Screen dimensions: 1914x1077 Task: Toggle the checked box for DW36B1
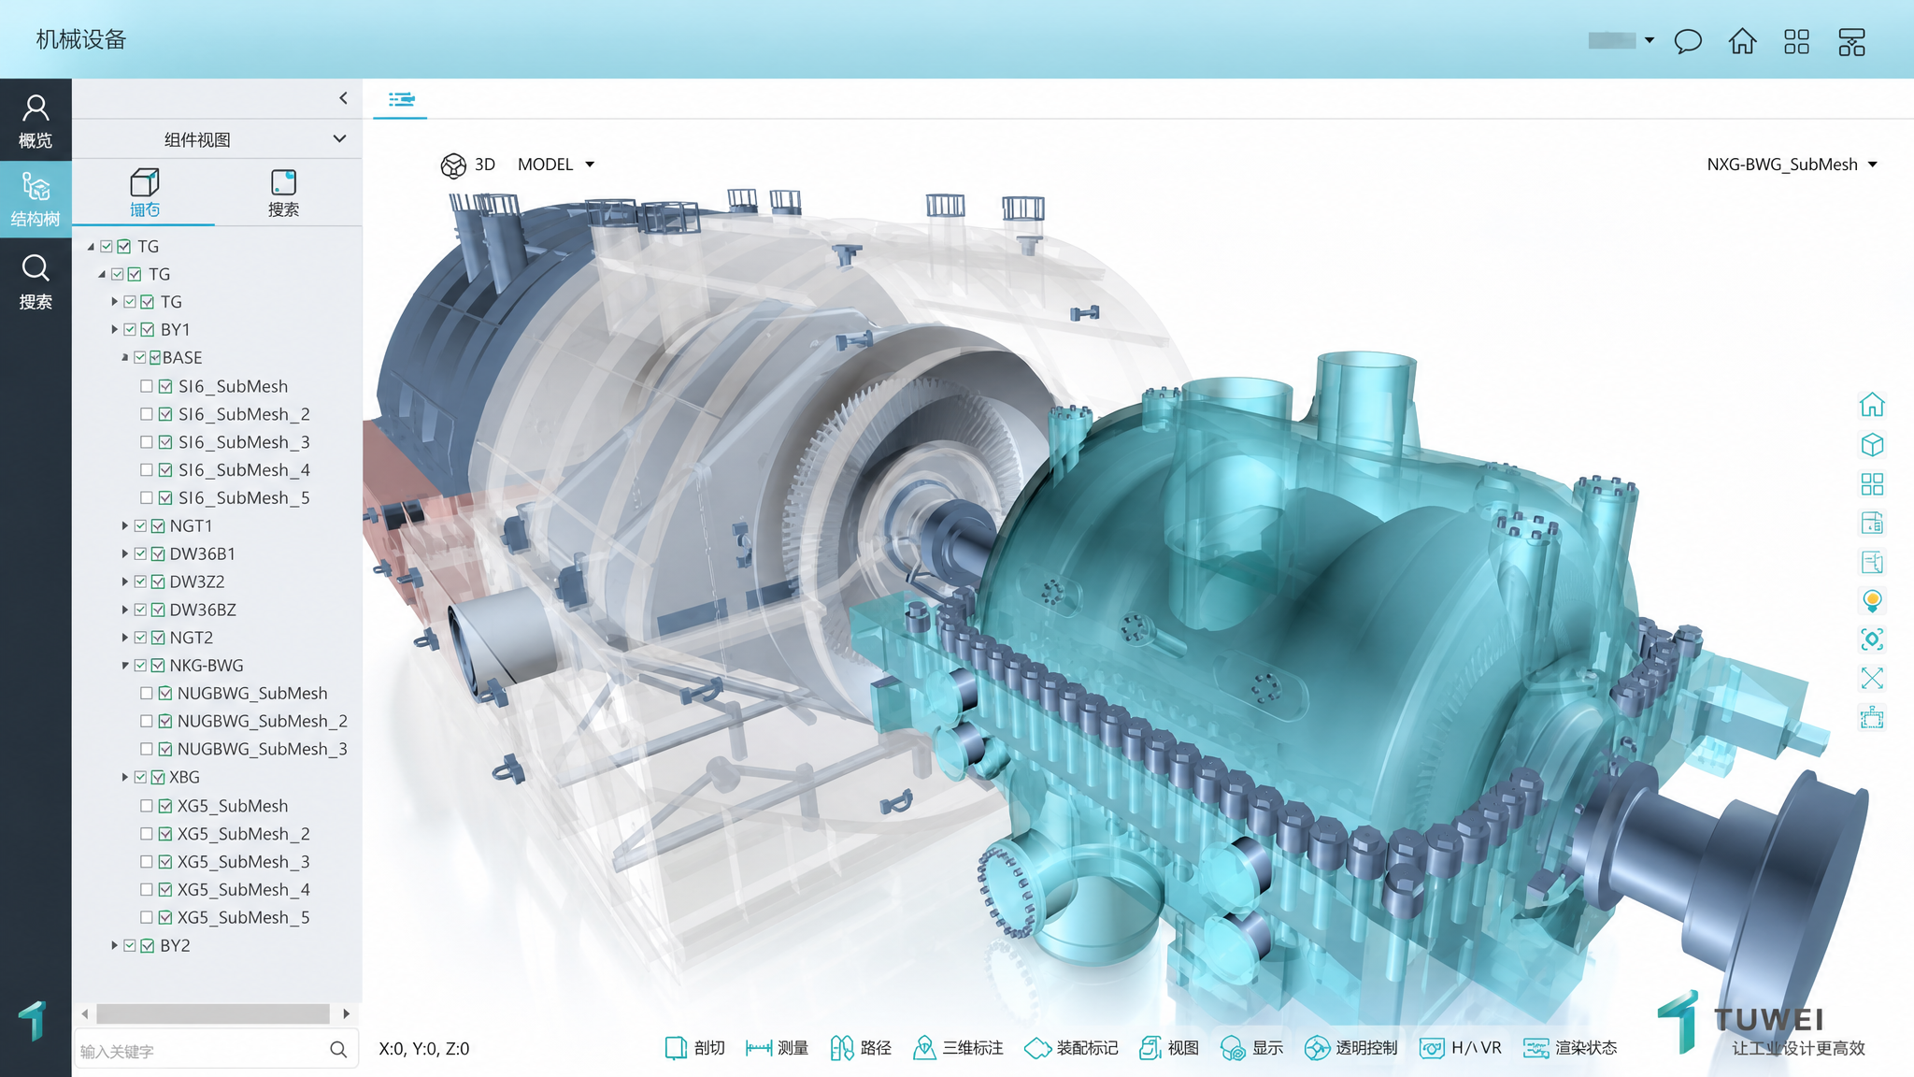(158, 553)
